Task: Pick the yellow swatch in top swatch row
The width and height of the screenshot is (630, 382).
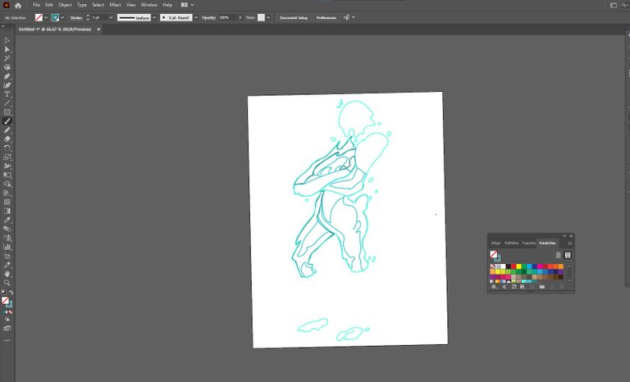Action: click(518, 266)
